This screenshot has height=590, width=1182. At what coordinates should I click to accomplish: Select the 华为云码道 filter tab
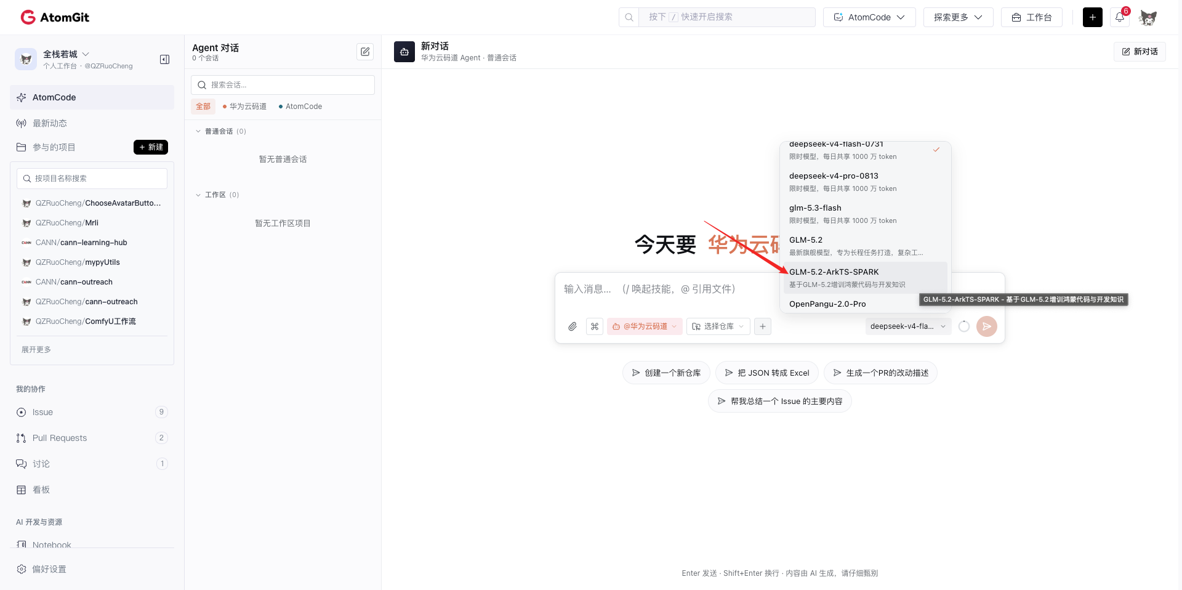coord(244,107)
